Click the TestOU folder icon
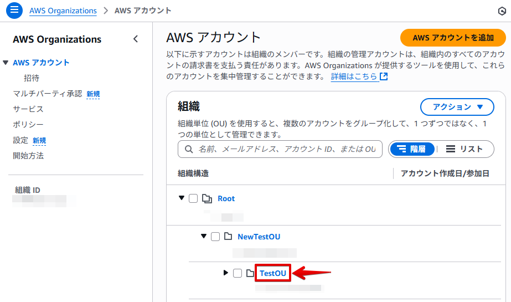The width and height of the screenshot is (511, 302). [250, 273]
